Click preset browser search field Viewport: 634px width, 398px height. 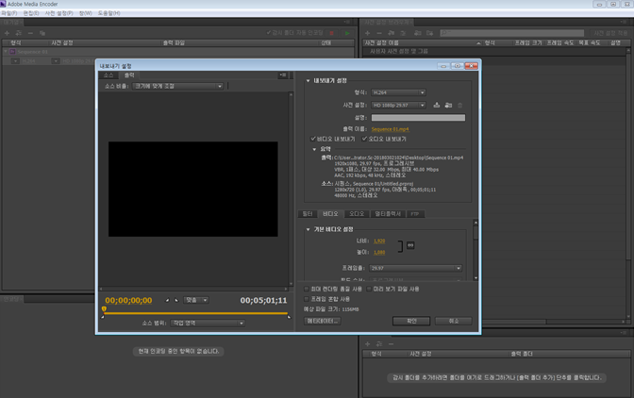(512, 33)
